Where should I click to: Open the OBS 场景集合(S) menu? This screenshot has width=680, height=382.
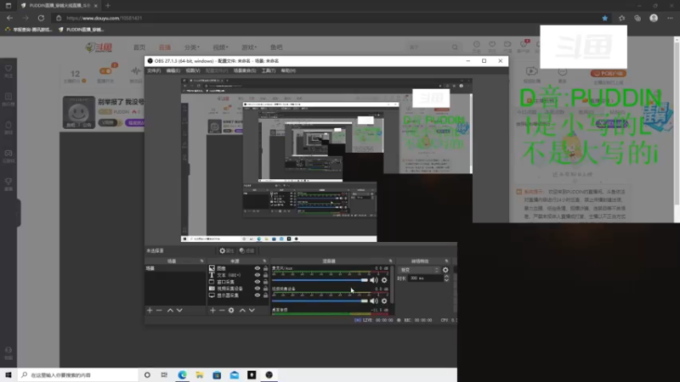(x=245, y=70)
